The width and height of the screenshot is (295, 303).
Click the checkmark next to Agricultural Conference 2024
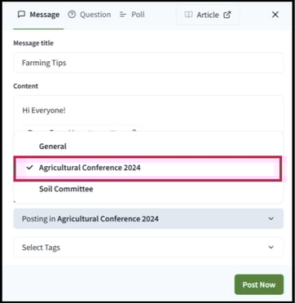click(29, 168)
